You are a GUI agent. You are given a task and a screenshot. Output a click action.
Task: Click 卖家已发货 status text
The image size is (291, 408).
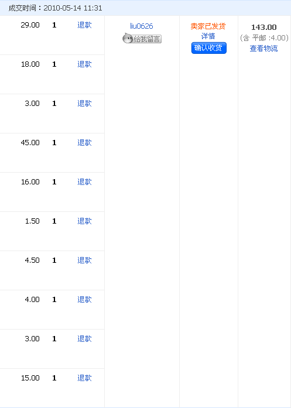pos(208,26)
